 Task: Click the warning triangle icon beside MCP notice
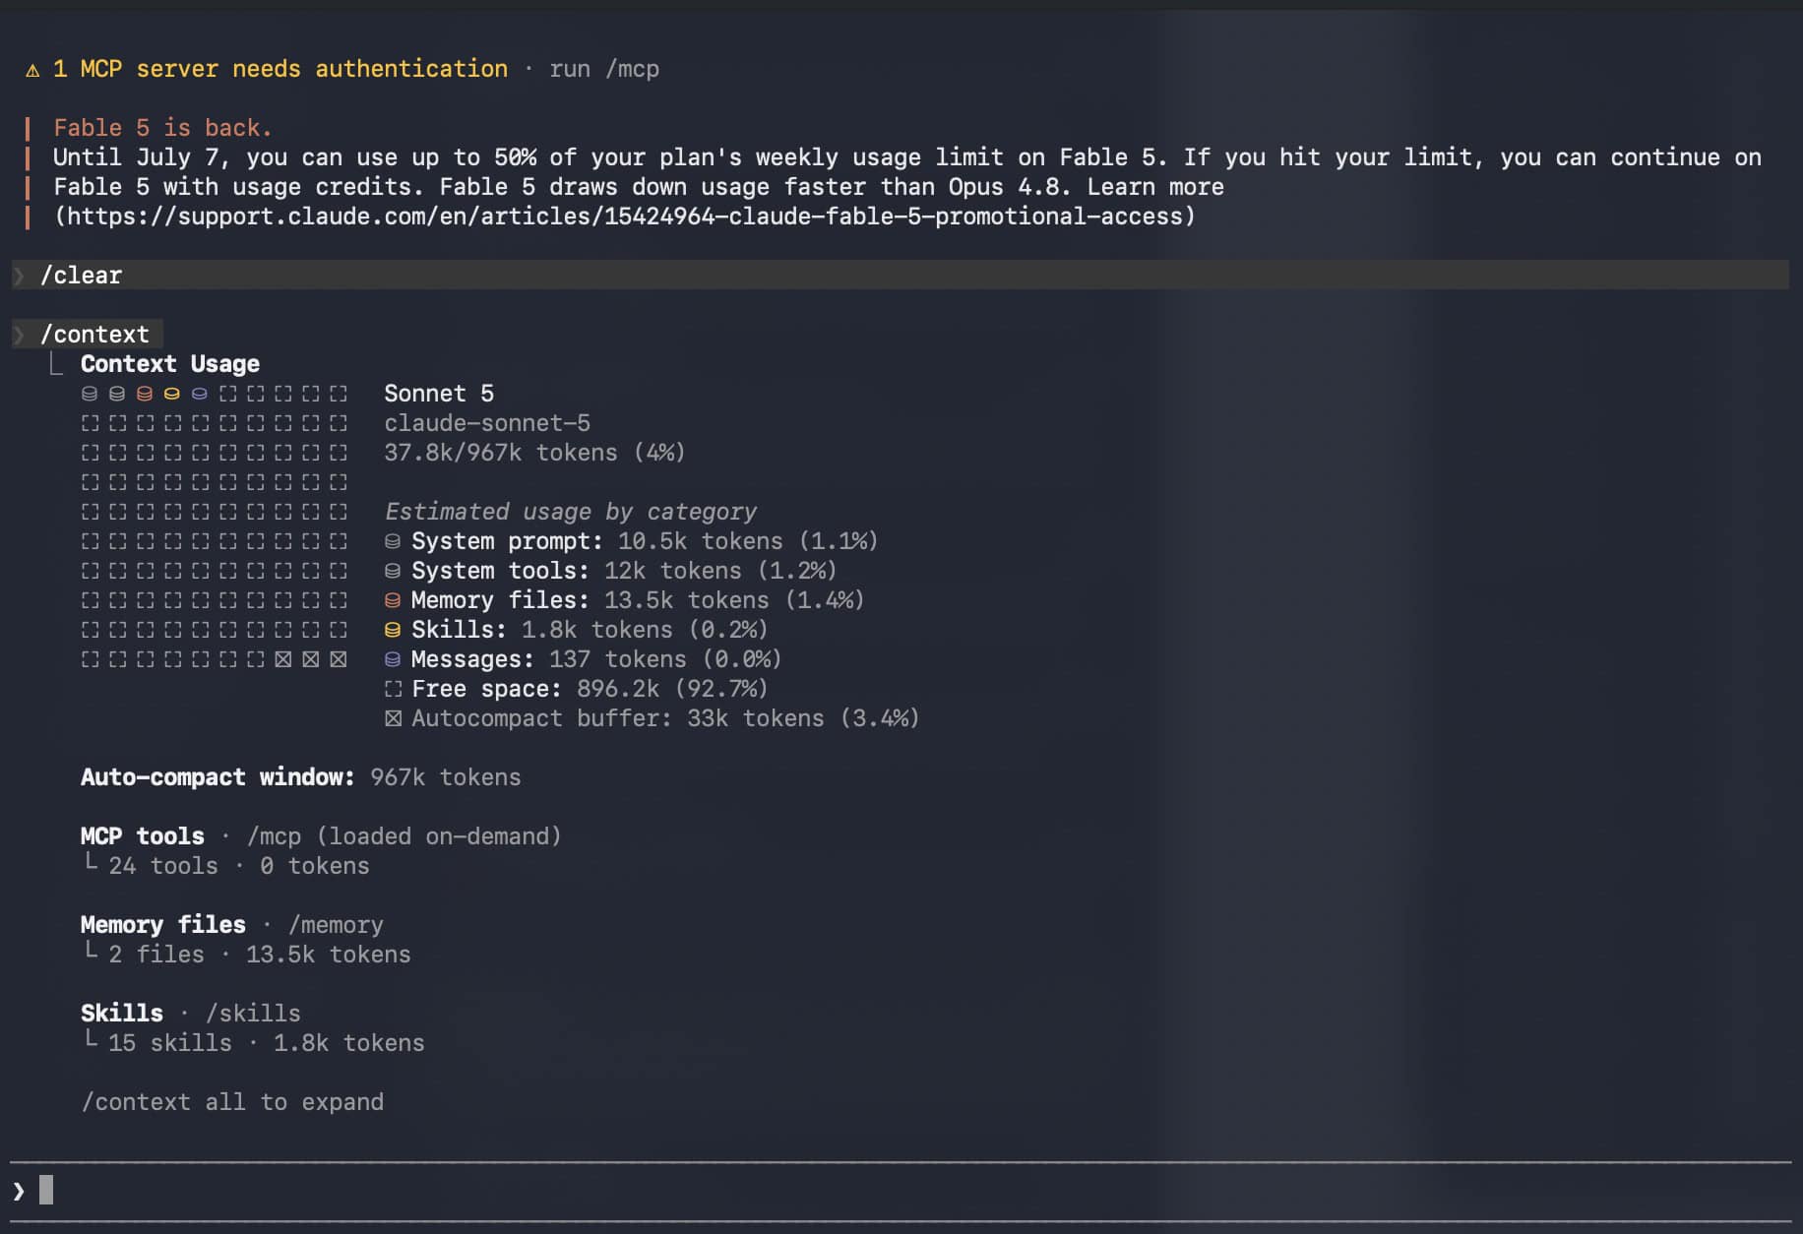(x=32, y=70)
